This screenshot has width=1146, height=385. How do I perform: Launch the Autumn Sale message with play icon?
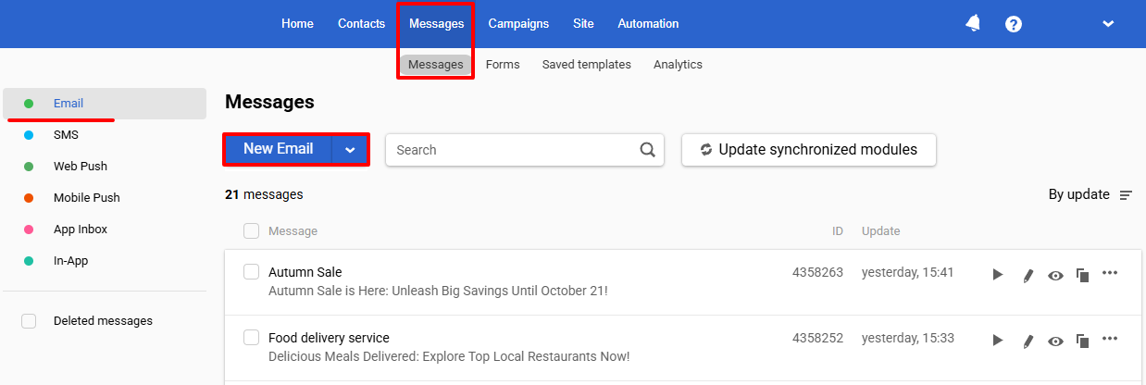click(x=997, y=274)
